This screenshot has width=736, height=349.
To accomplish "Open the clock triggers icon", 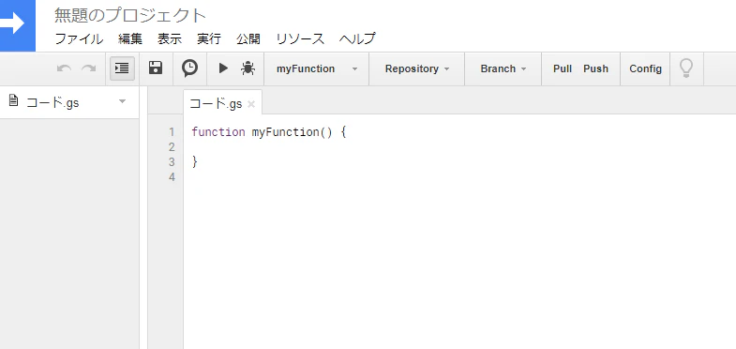I will (x=189, y=68).
